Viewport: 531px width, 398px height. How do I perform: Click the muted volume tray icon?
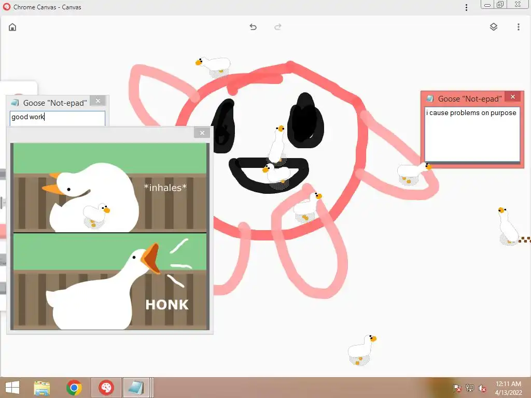pos(482,388)
